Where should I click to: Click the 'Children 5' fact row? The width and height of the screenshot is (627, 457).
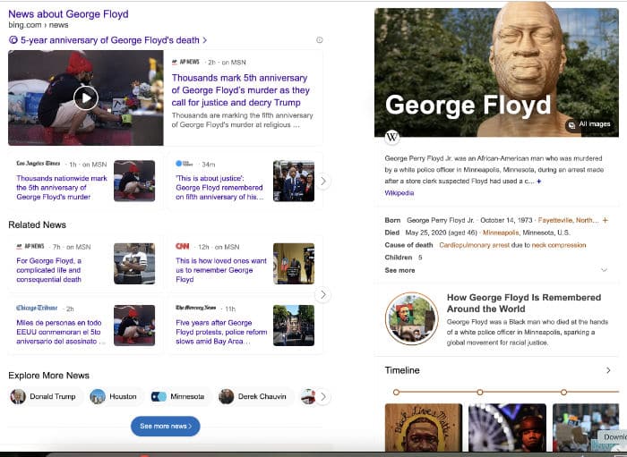point(403,258)
